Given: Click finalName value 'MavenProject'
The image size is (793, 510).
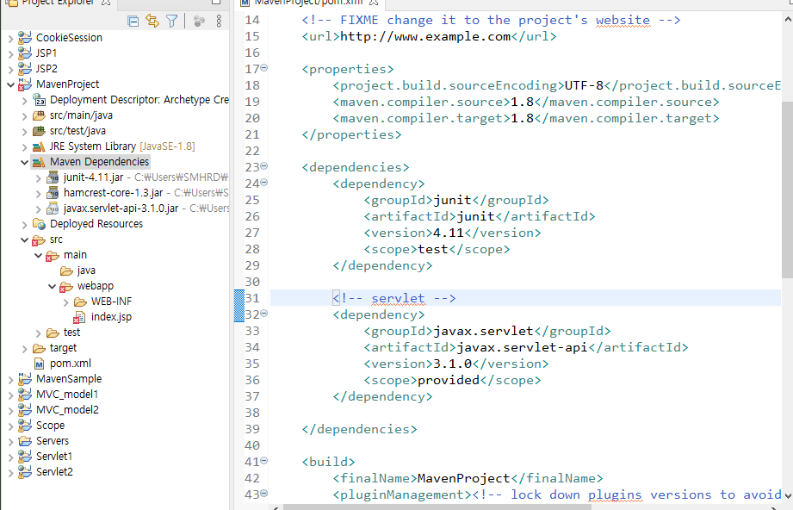Looking at the screenshot, I should pyautogui.click(x=464, y=478).
